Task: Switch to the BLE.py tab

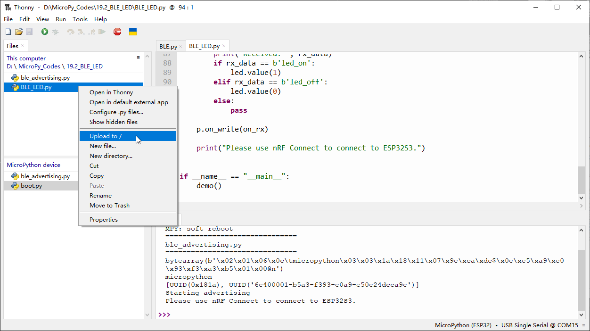Action: click(168, 46)
